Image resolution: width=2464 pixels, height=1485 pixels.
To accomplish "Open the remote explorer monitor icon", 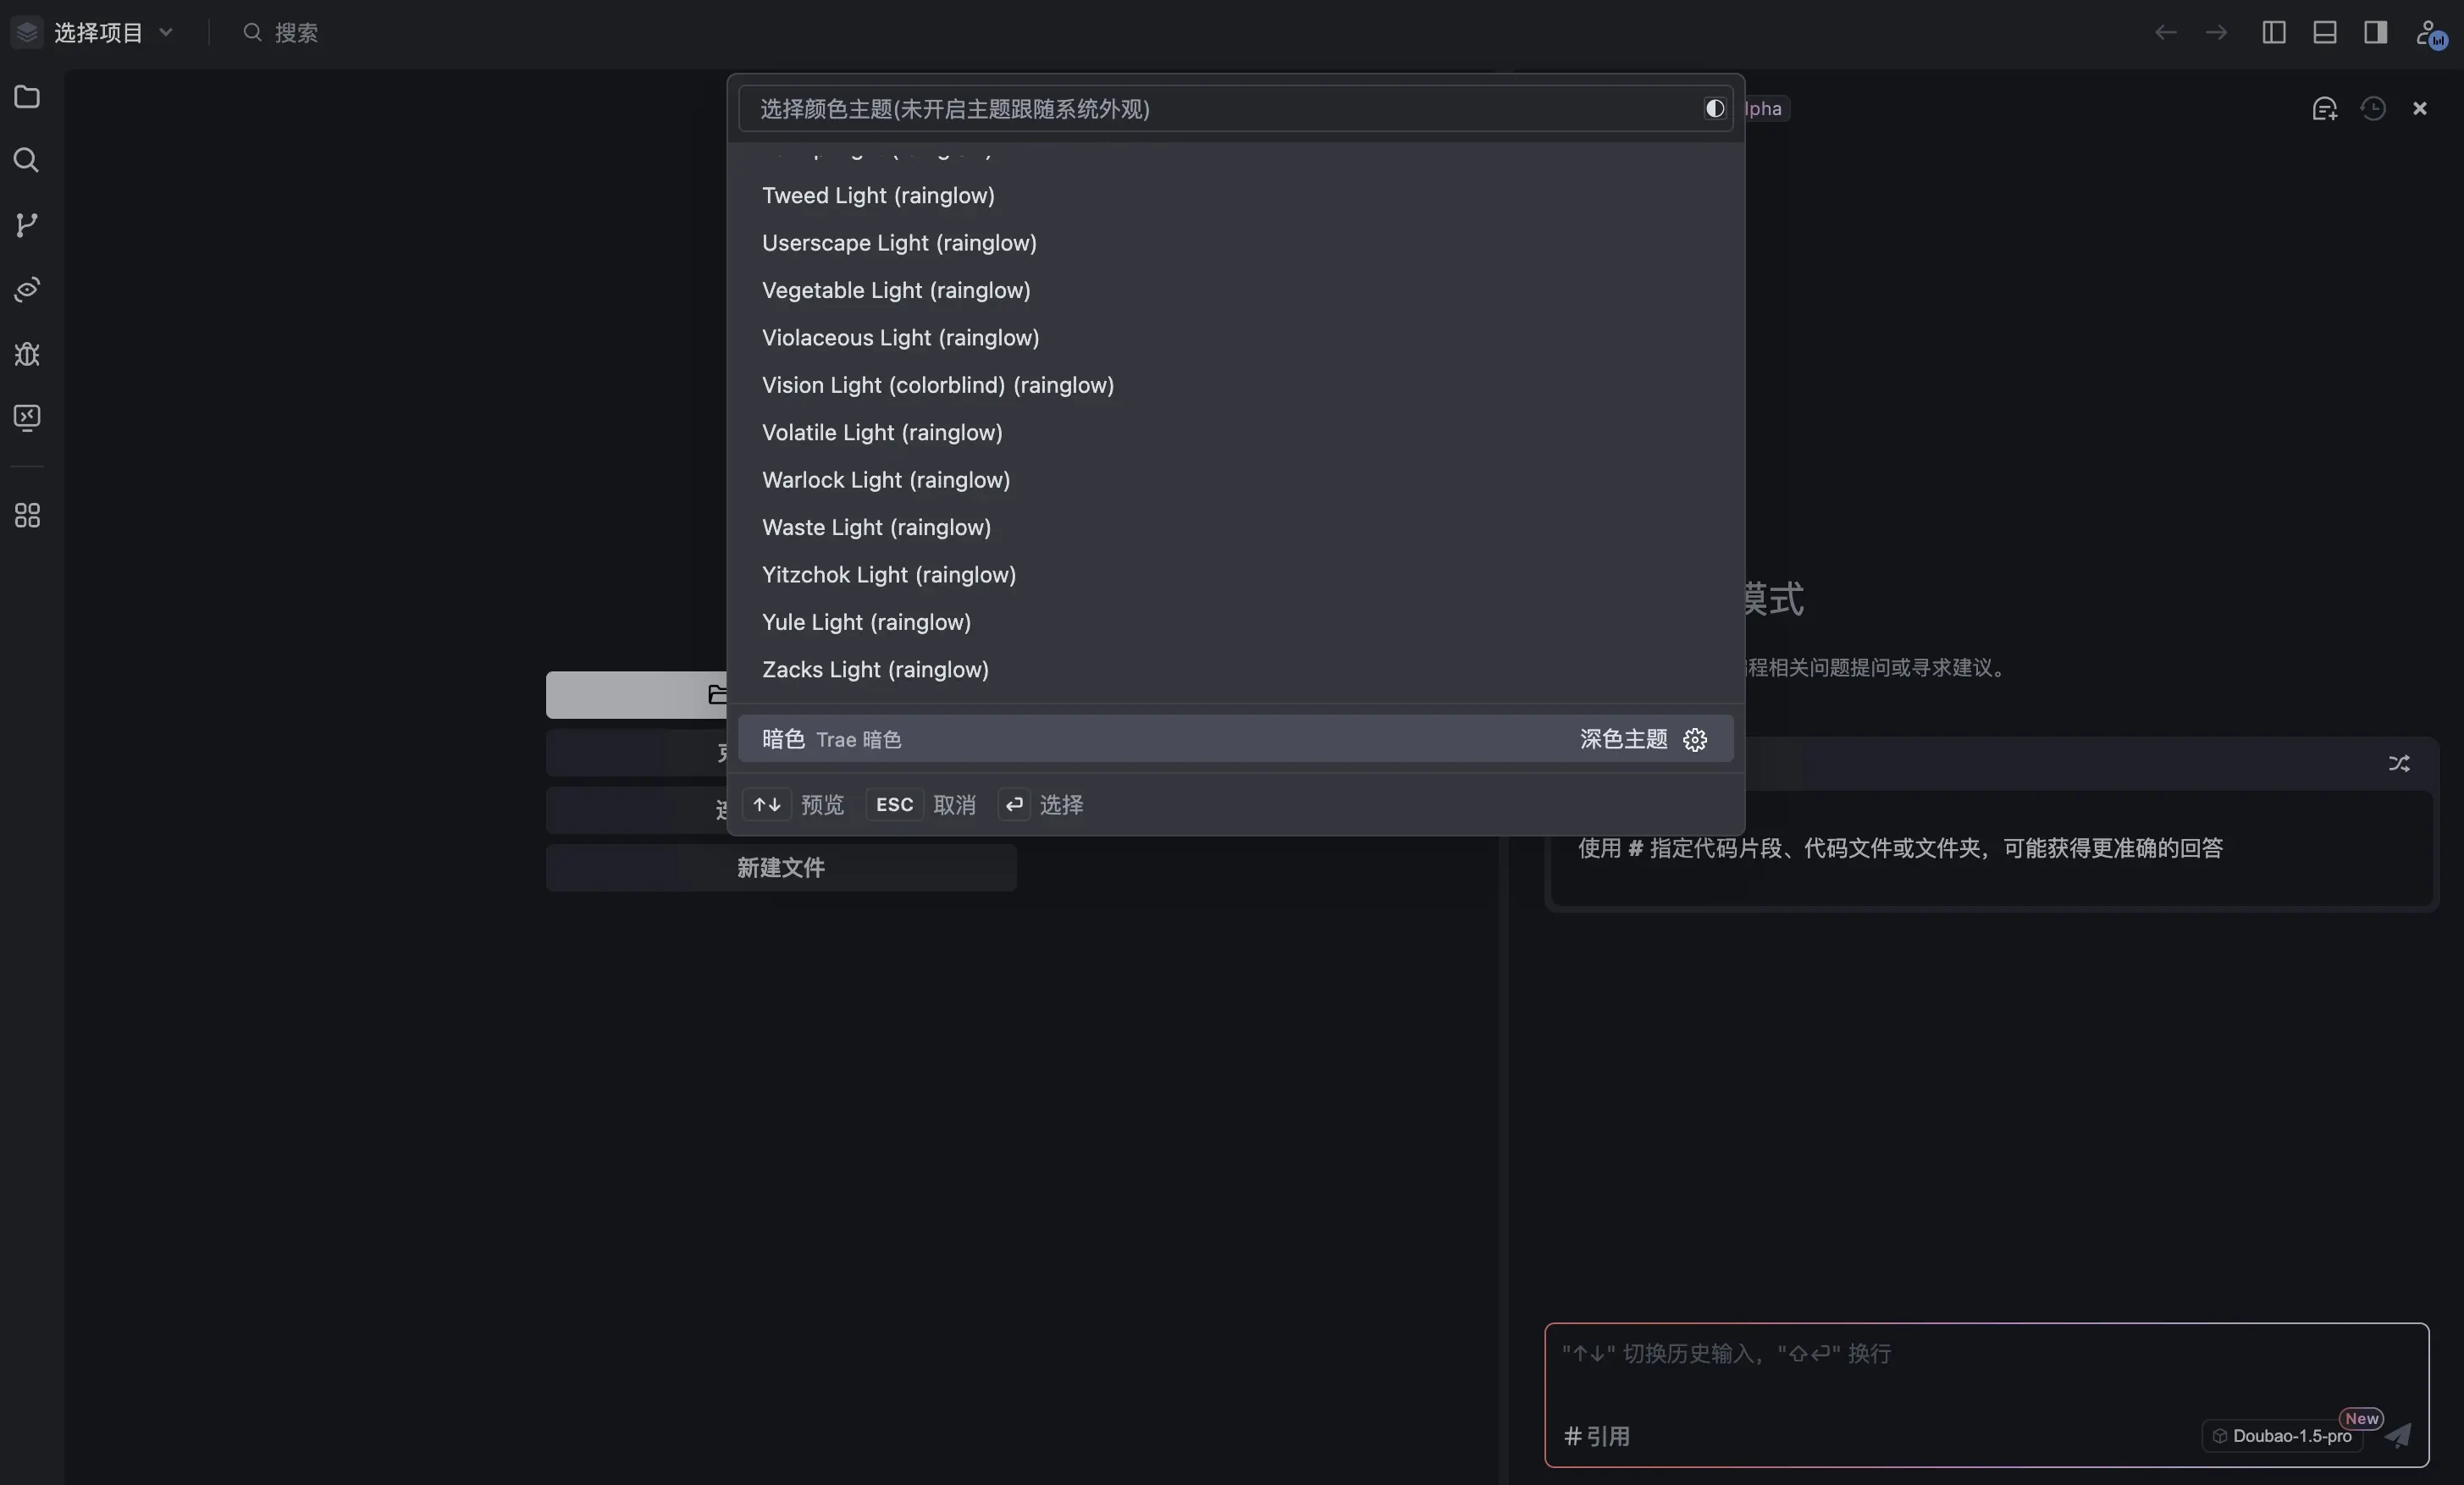I will coord(27,417).
